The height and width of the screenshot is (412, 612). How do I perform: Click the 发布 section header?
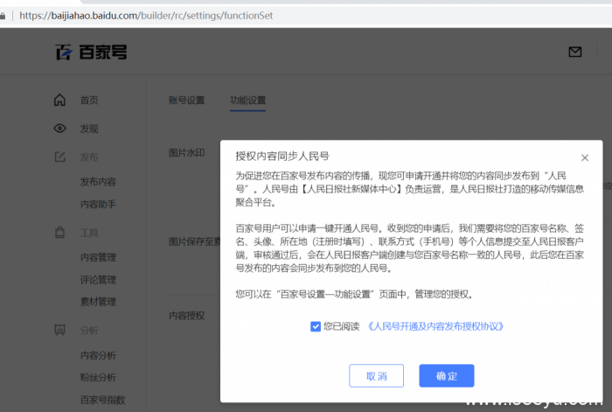[89, 157]
